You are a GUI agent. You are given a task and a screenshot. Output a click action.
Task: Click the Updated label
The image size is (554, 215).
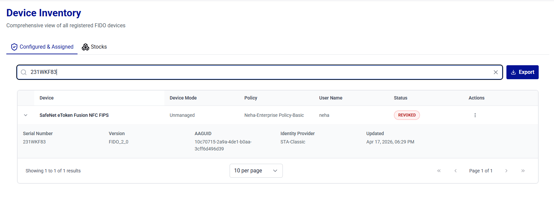coord(375,133)
